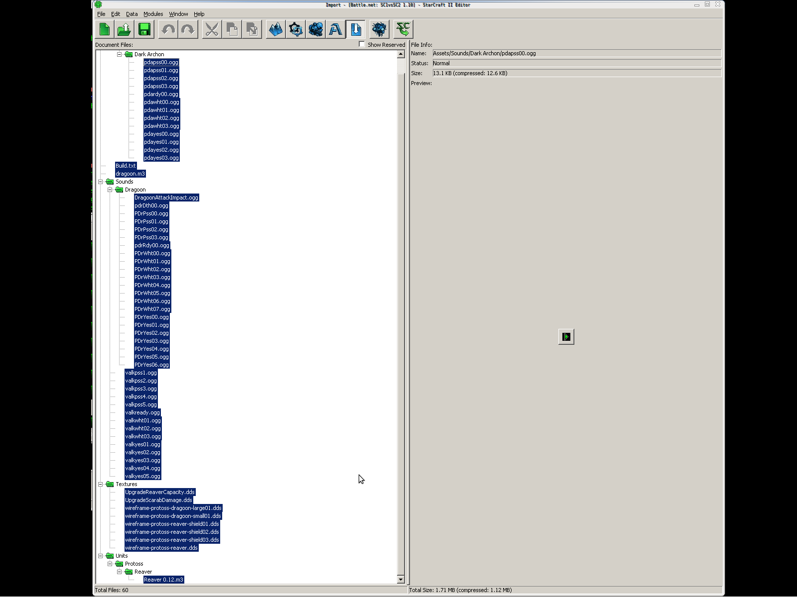Enable the Show Reserved checkbox

click(362, 44)
